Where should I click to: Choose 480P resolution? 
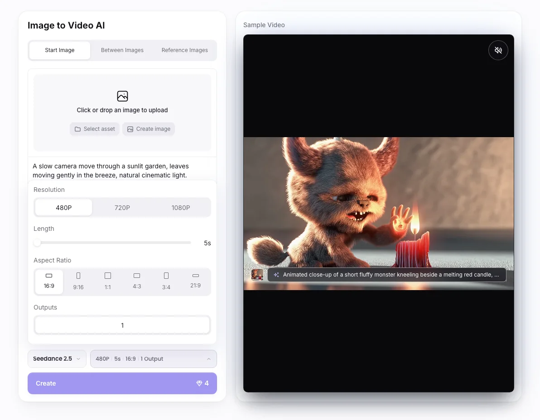coord(64,207)
